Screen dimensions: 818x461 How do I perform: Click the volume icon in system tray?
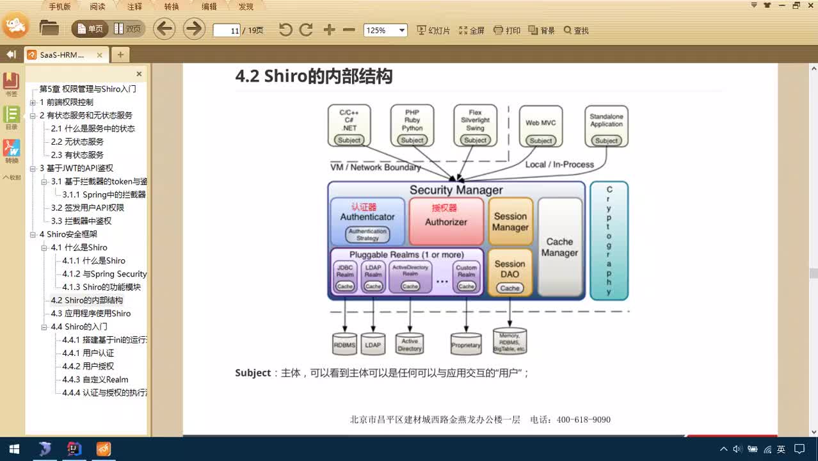click(737, 449)
